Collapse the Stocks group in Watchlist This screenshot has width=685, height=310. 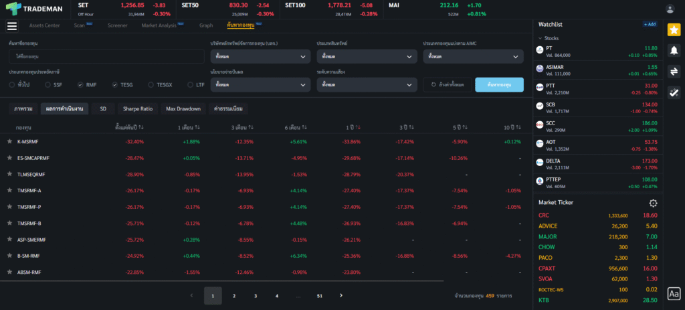click(x=540, y=38)
